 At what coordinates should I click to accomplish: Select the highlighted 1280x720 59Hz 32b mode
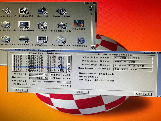39,68
